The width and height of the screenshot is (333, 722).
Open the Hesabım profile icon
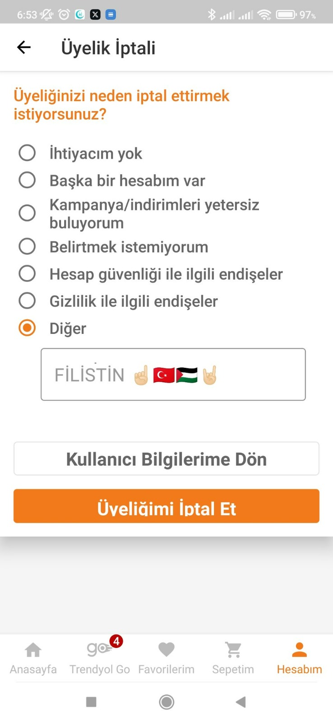coord(299,649)
